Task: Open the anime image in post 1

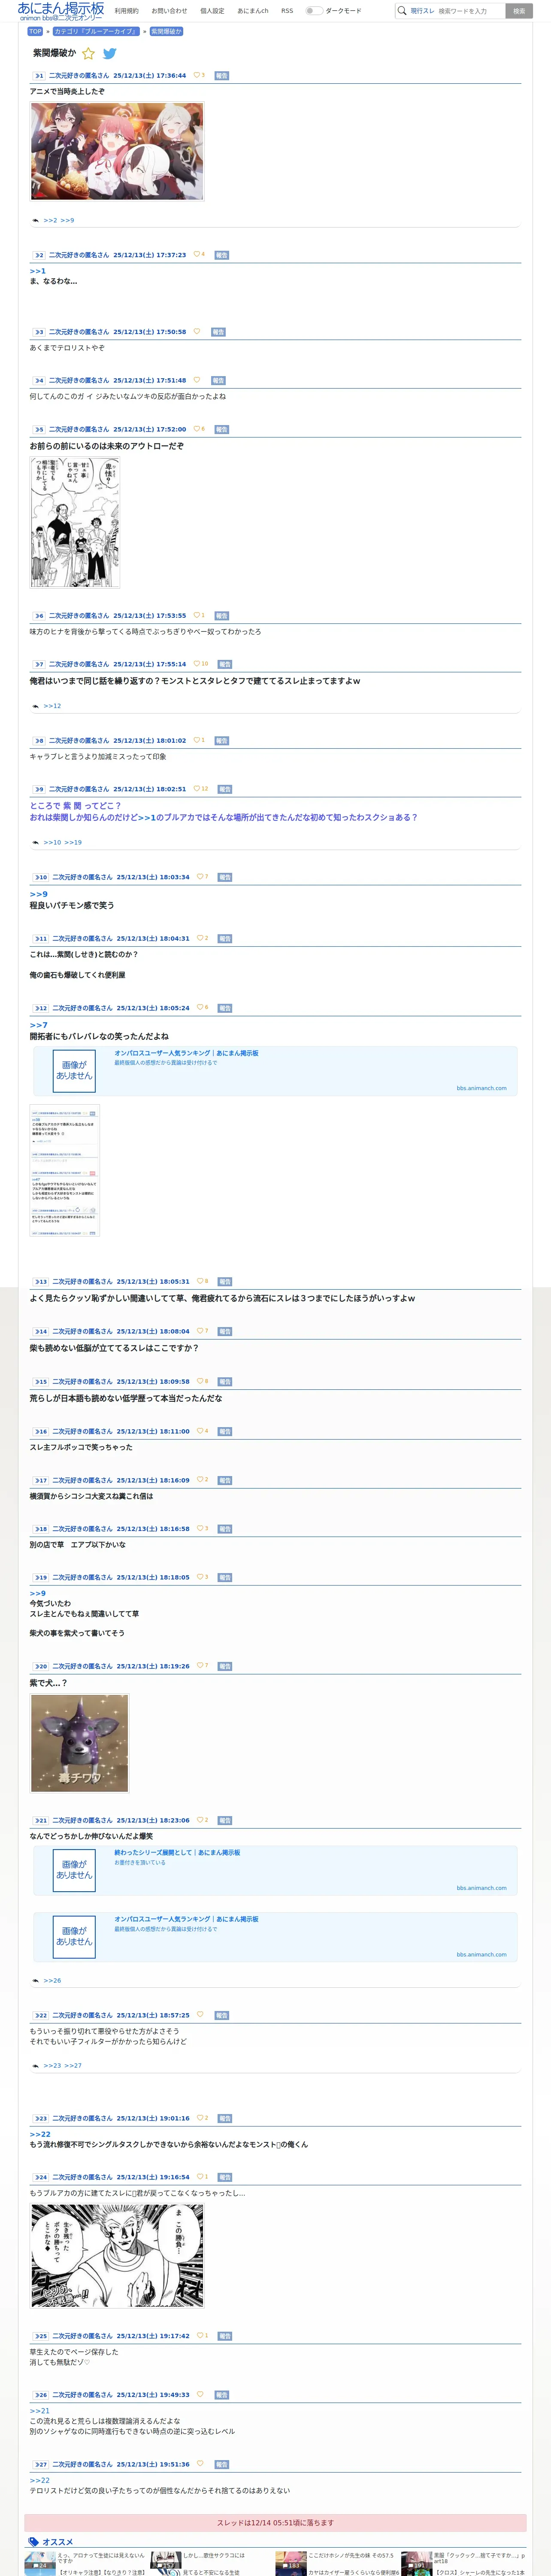Action: [117, 152]
